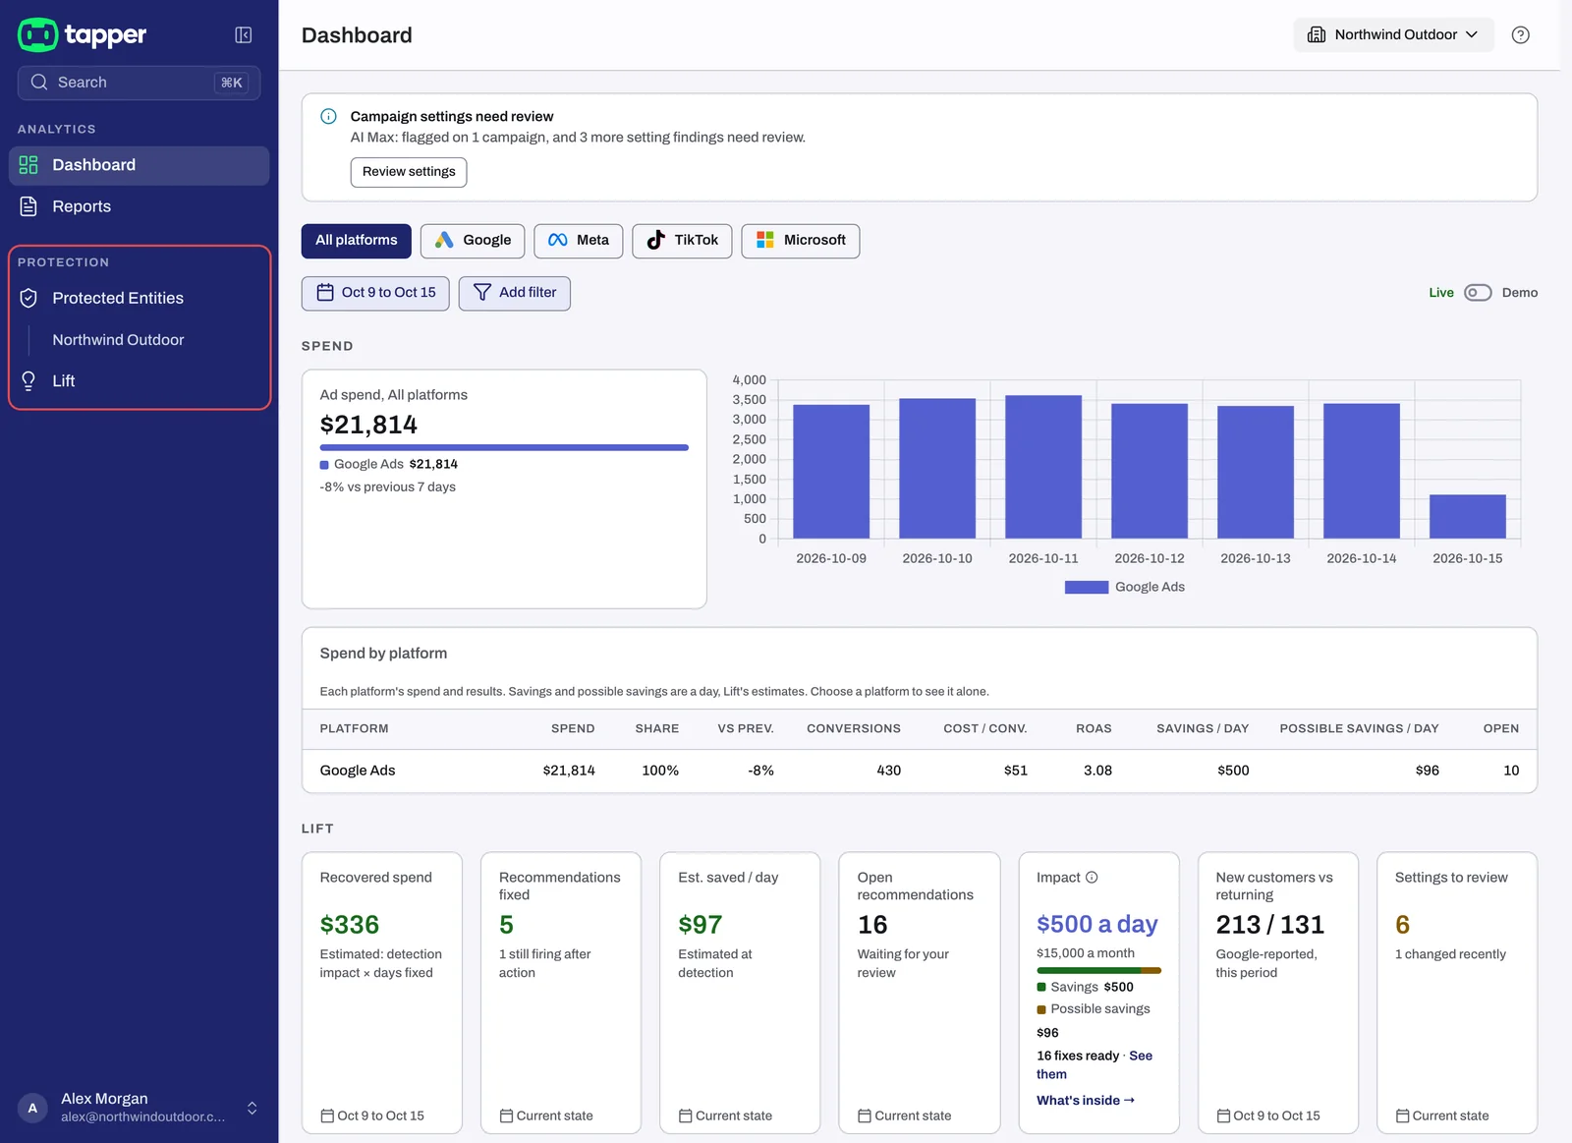Click the Google Ads chart legend swatch
The width and height of the screenshot is (1572, 1143).
tap(1087, 587)
